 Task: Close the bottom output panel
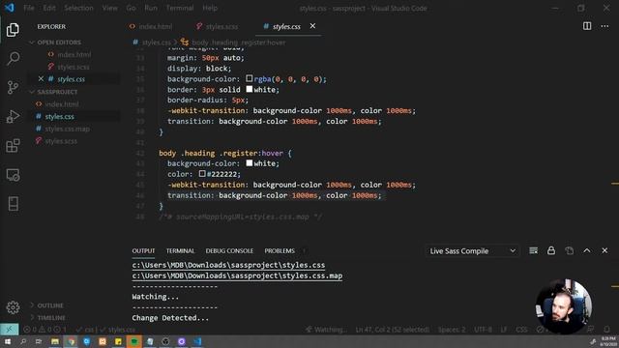click(x=604, y=250)
